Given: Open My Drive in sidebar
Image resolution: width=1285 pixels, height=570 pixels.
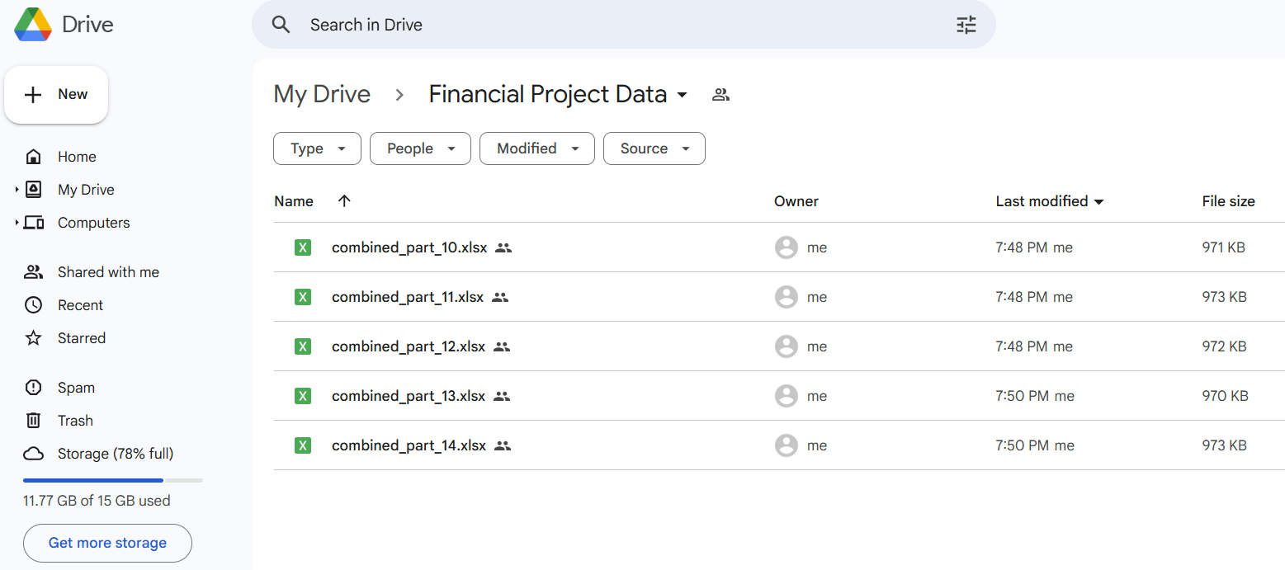Looking at the screenshot, I should point(86,190).
